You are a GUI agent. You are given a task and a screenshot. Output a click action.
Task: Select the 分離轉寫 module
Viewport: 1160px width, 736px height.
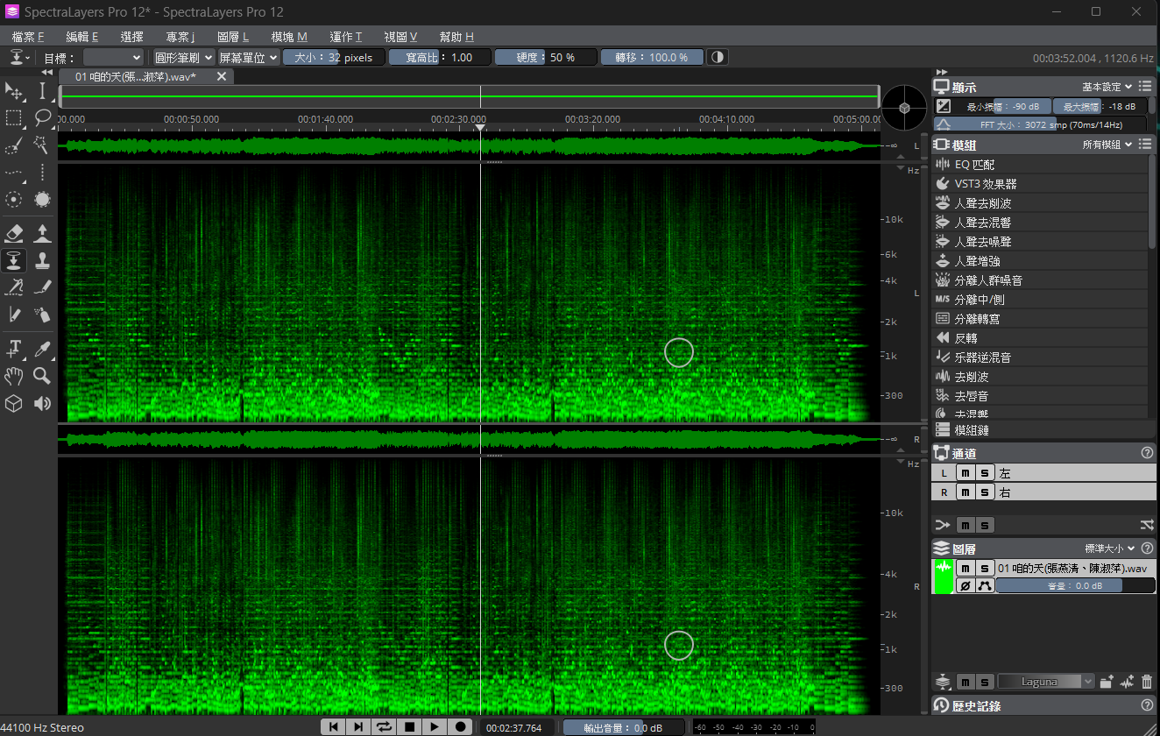[1041, 318]
